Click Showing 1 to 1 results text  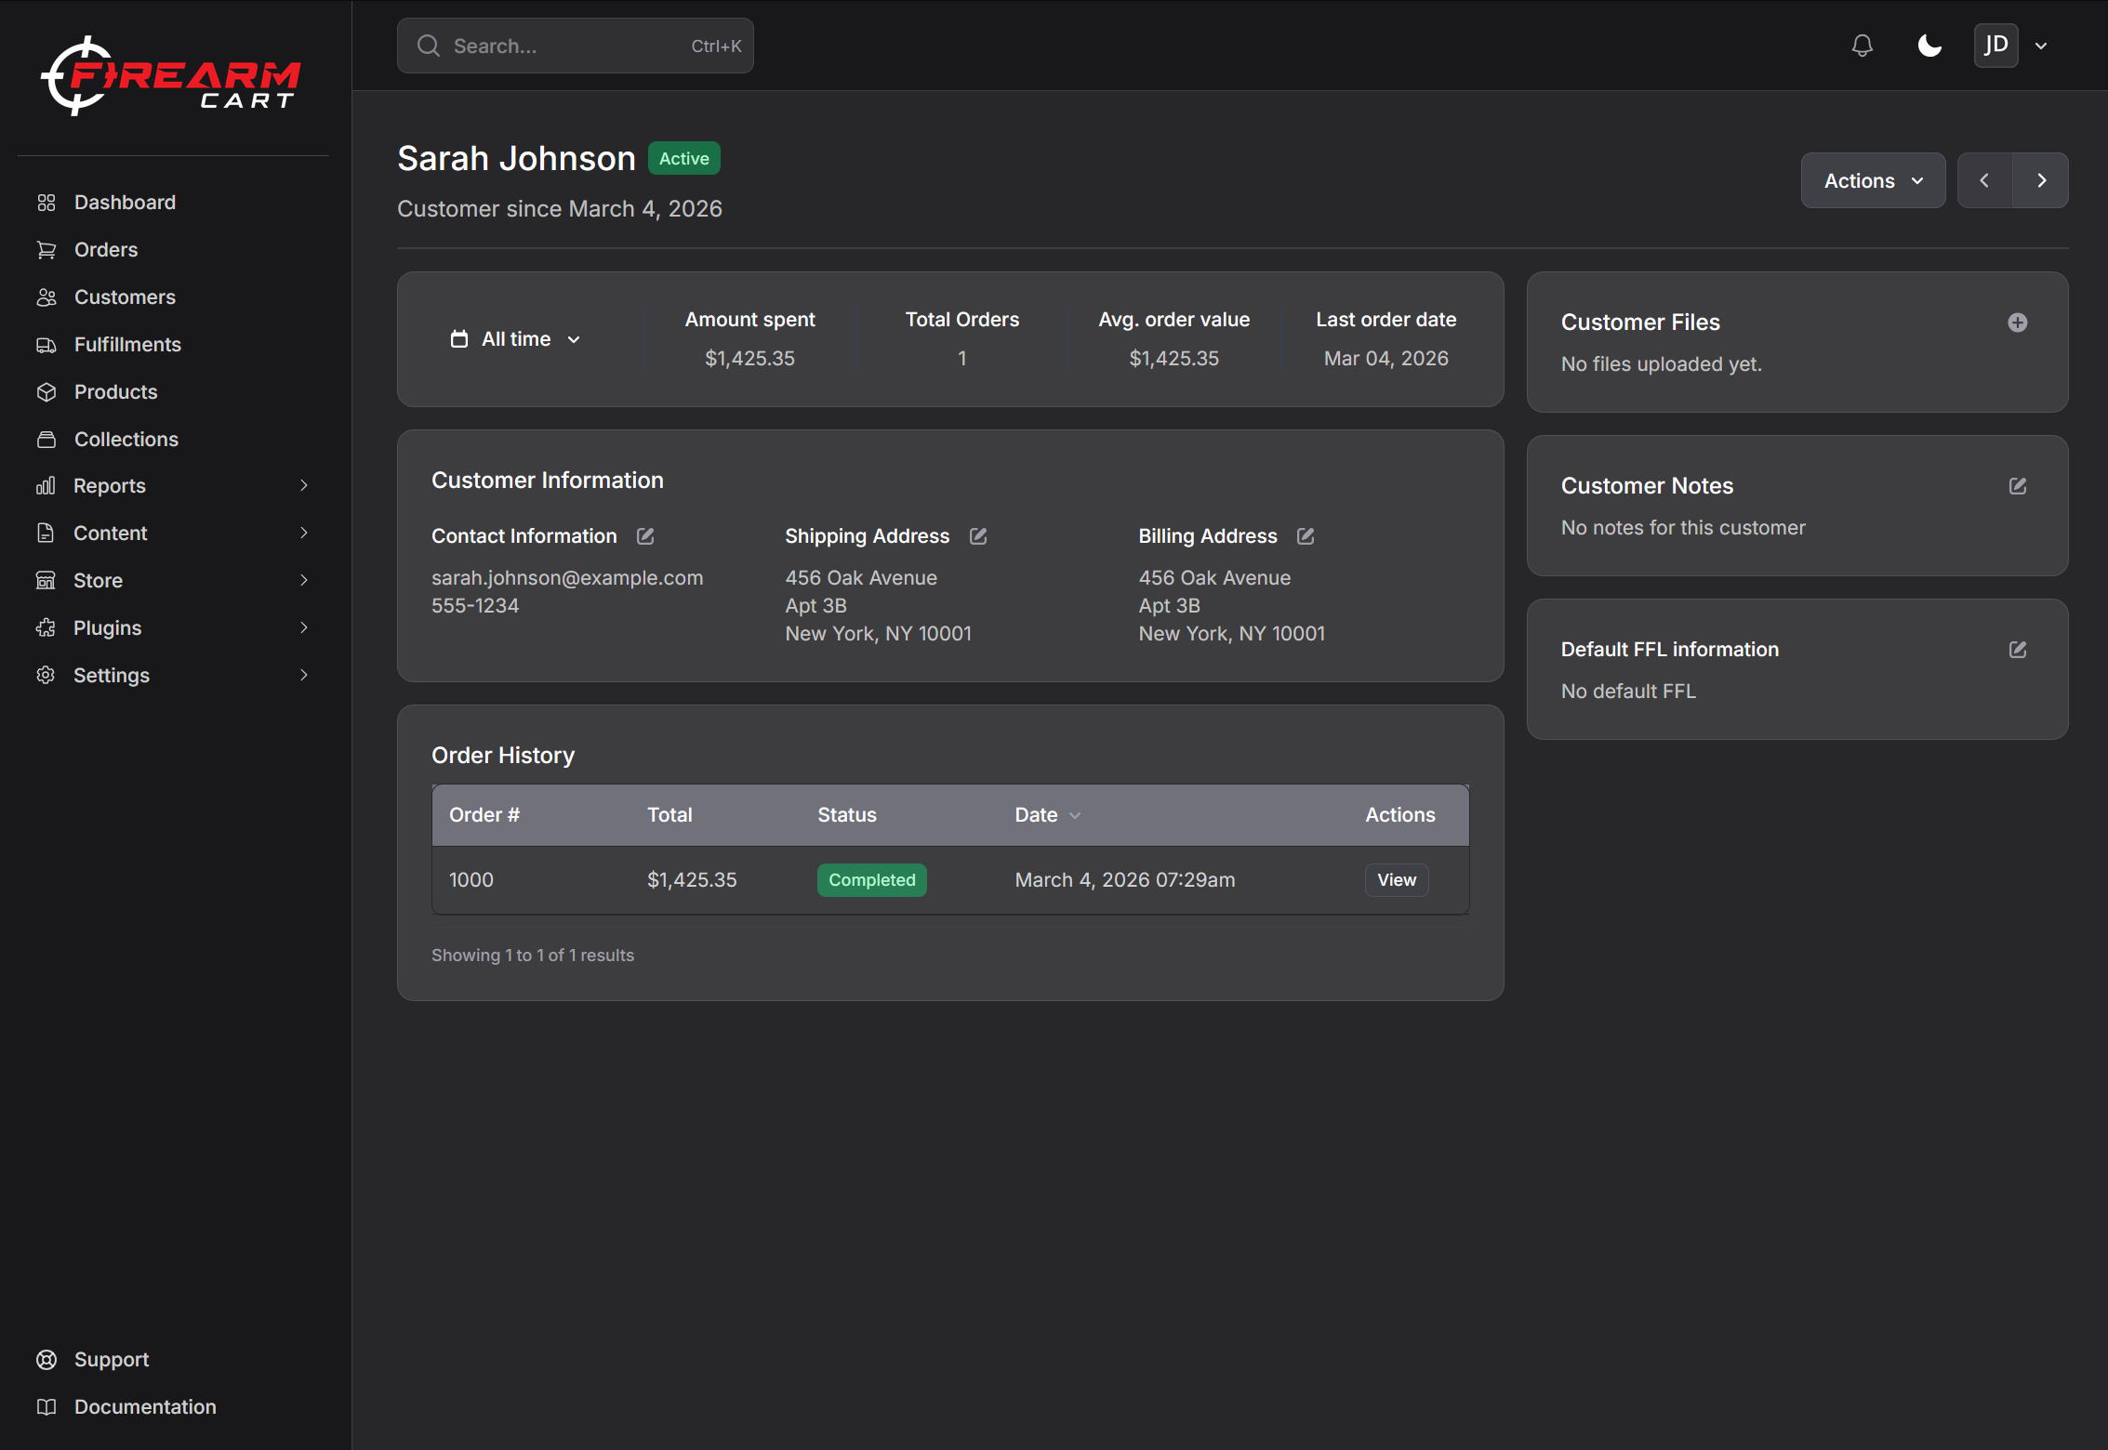533,956
